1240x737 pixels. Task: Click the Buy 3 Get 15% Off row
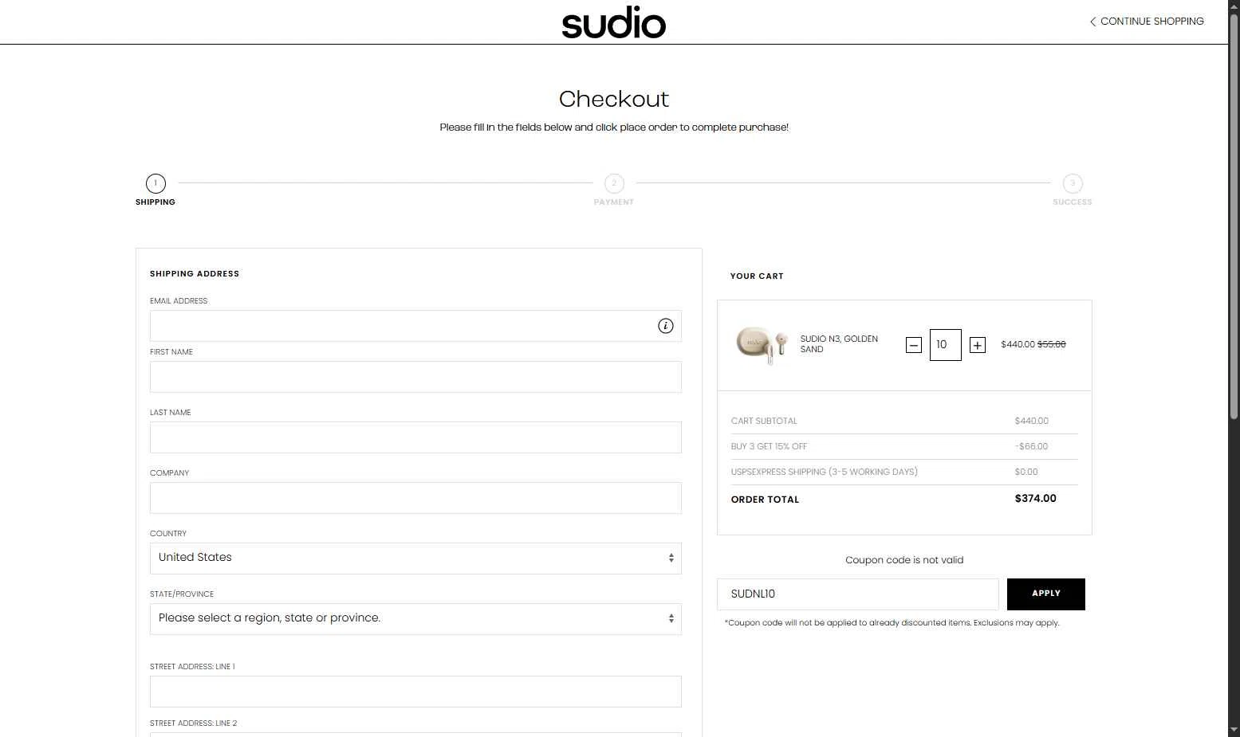[x=904, y=446]
